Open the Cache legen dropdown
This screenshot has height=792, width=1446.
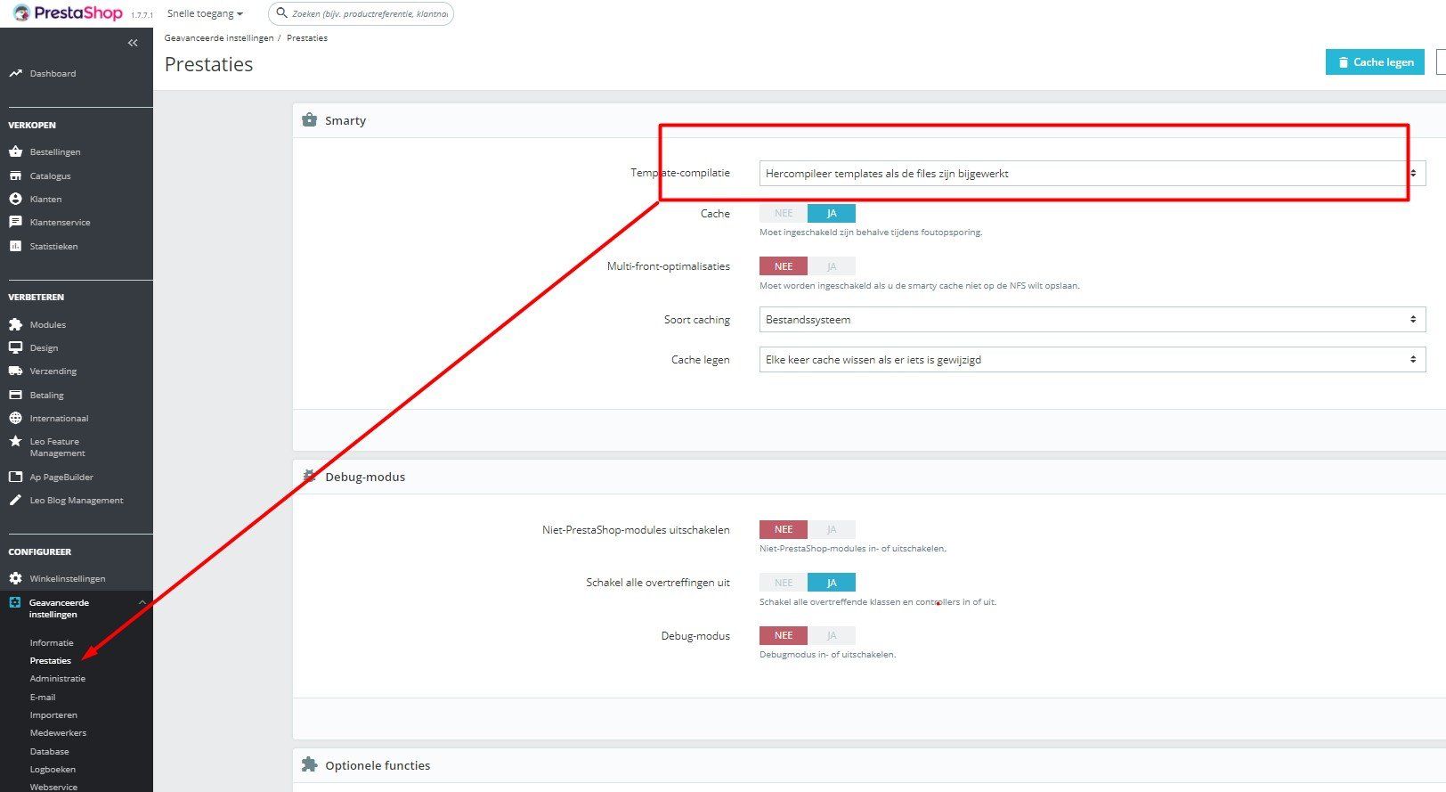pyautogui.click(x=1093, y=359)
